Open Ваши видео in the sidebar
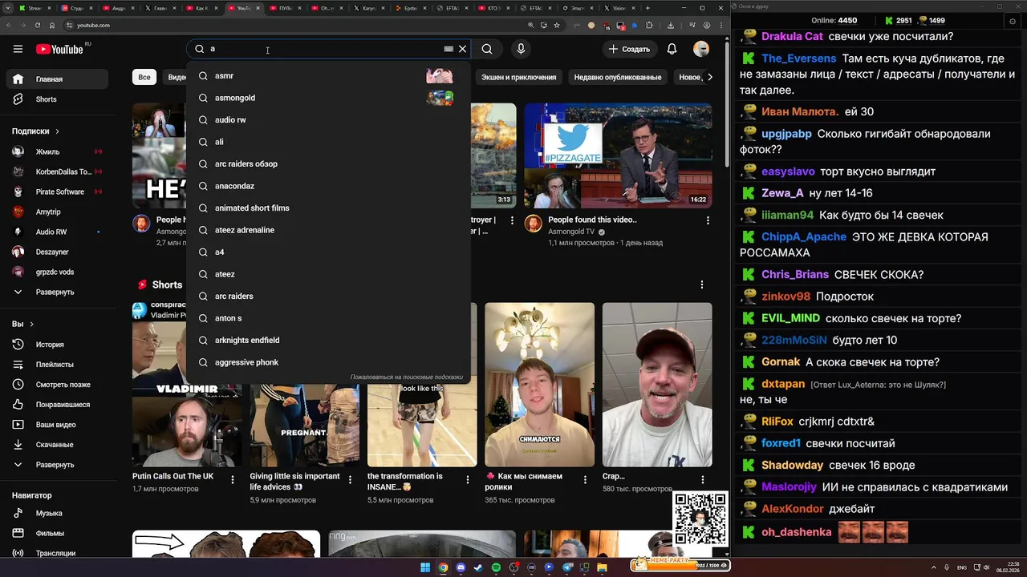 click(56, 425)
